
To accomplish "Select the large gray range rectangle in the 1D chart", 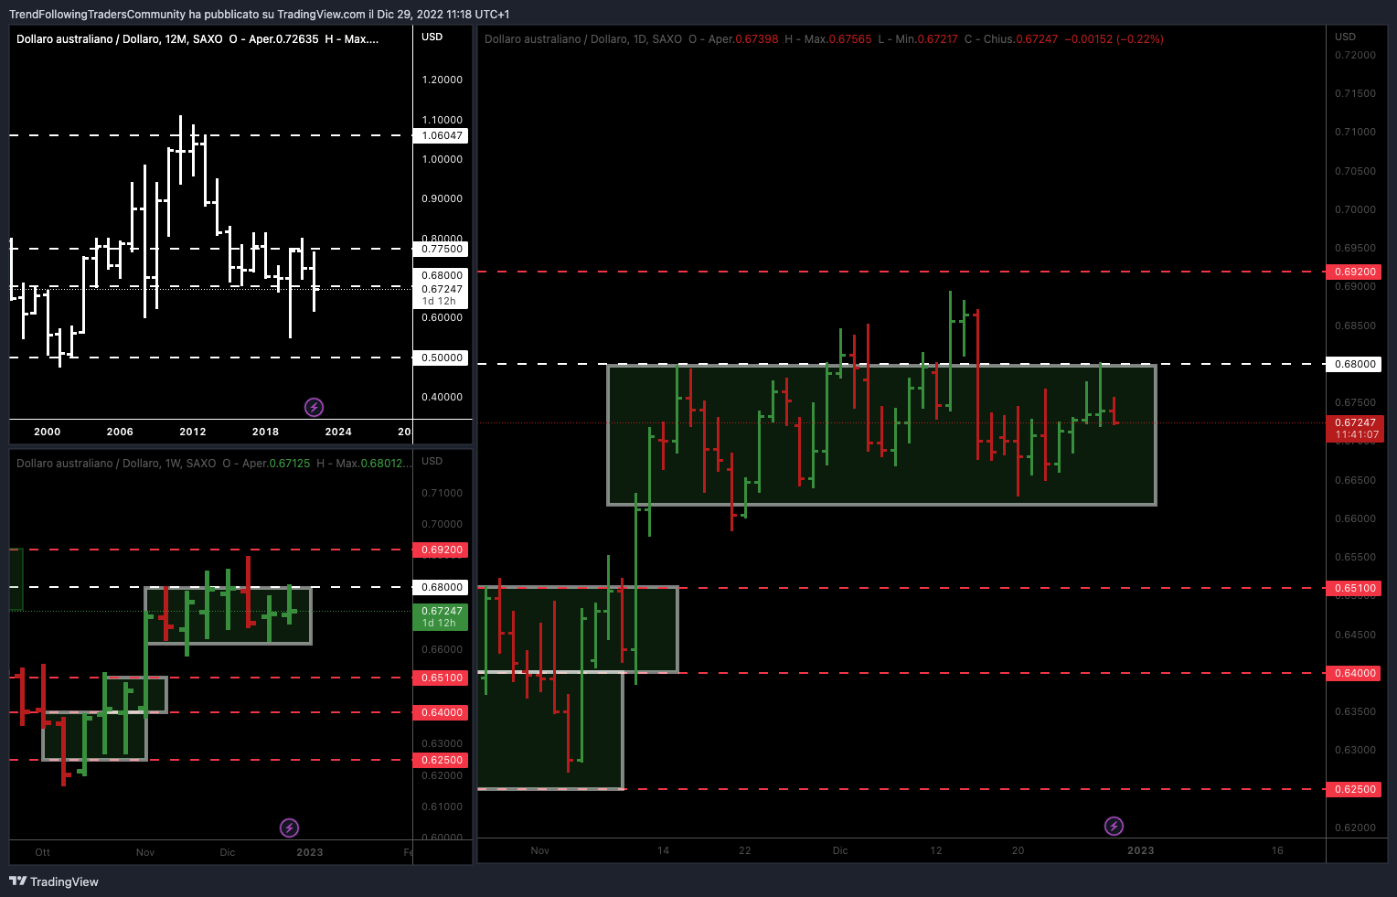I will point(882,434).
